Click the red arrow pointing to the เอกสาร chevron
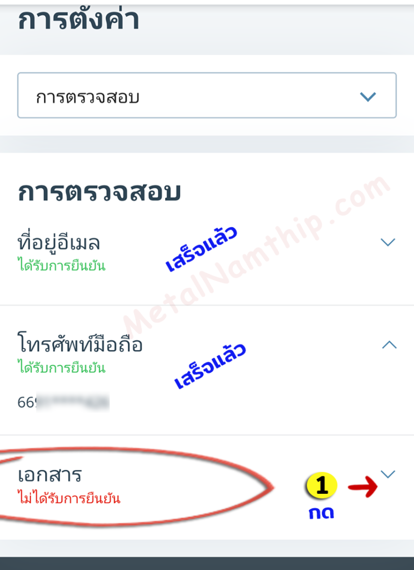The height and width of the screenshot is (570, 414). tap(363, 487)
